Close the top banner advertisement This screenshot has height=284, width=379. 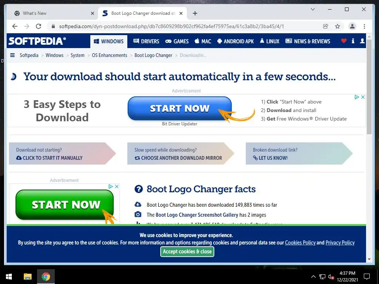(x=363, y=97)
